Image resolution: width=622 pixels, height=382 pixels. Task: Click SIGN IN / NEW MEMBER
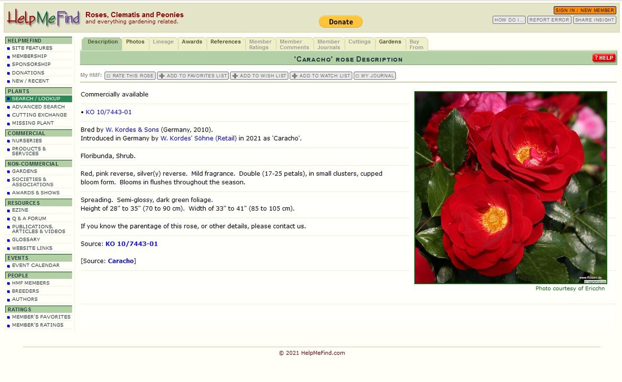tap(584, 10)
